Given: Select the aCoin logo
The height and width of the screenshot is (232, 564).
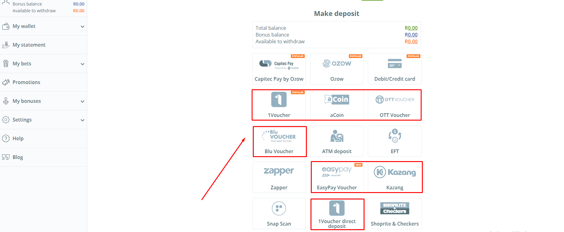Looking at the screenshot, I should [x=337, y=99].
